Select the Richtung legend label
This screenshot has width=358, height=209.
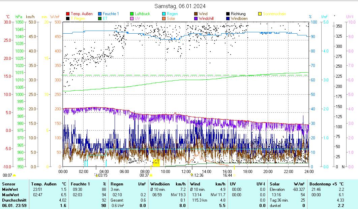click(238, 14)
